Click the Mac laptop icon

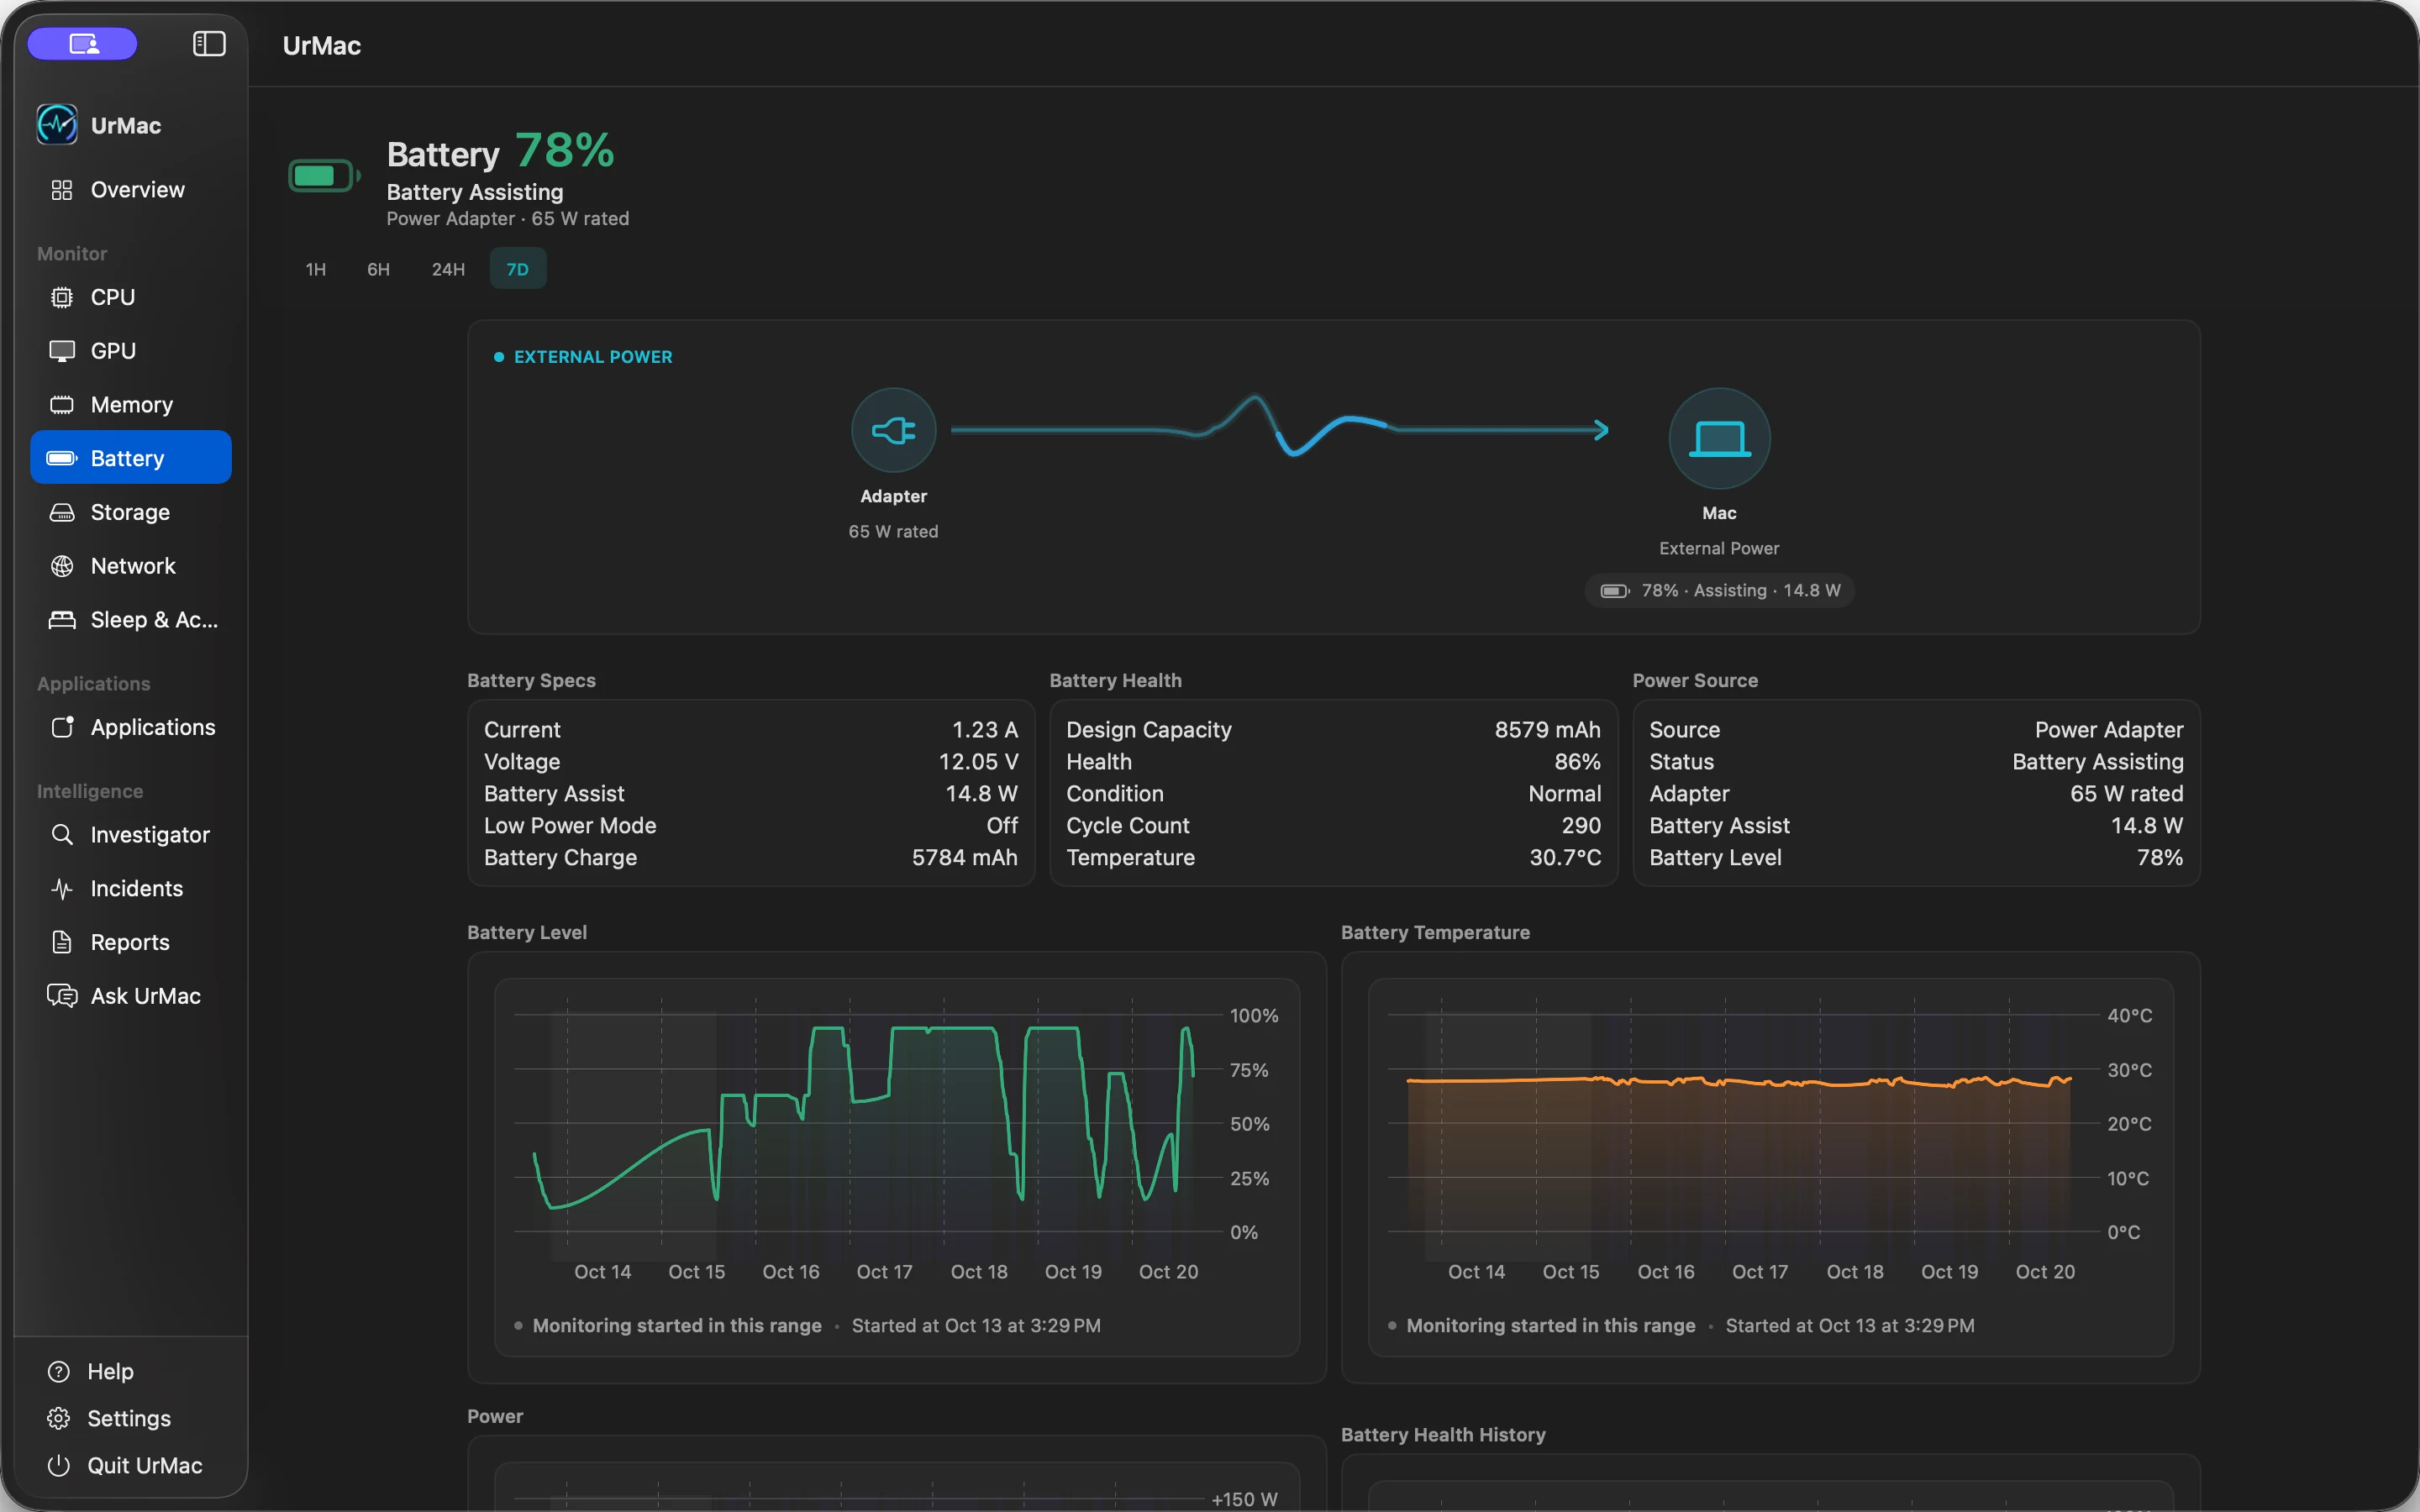click(x=1719, y=438)
